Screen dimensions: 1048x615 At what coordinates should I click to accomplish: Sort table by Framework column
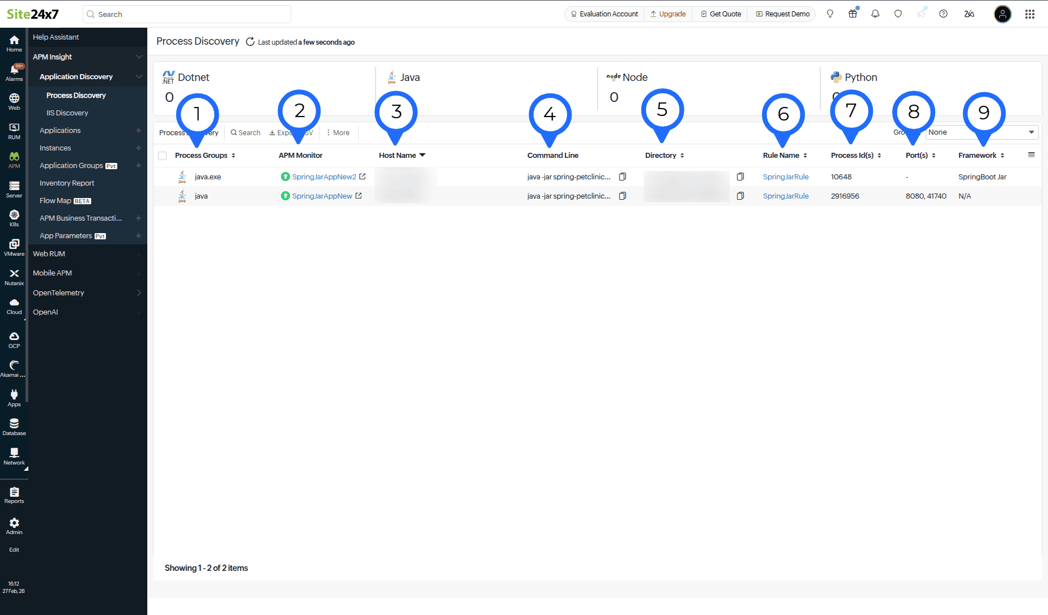981,156
